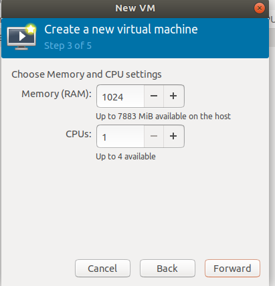The width and height of the screenshot is (275, 286).
Task: Increase CPU count with plus button
Action: (174, 136)
